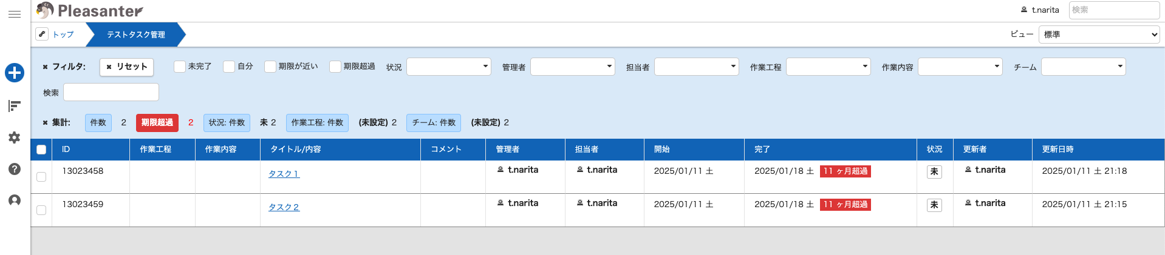Image resolution: width=1165 pixels, height=255 pixels.
Task: Click update time 2025/01/11 土 21:18
Action: (x=1084, y=171)
